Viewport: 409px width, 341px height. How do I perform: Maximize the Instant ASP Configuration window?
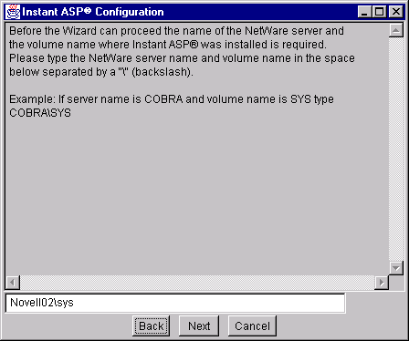[379, 12]
